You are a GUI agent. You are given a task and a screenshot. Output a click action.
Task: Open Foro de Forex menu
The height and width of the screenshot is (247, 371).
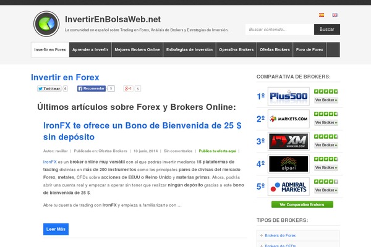tap(310, 49)
